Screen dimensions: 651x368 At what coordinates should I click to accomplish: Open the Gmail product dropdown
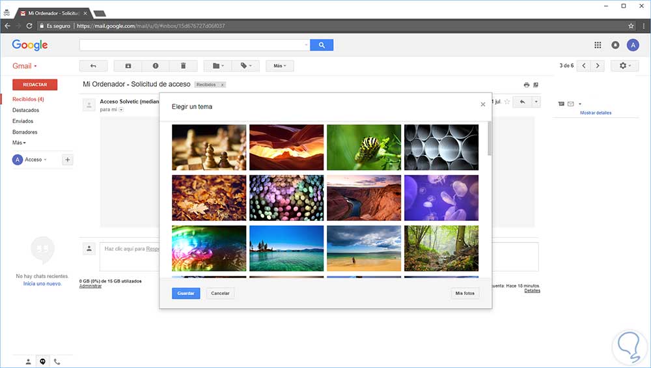[x=25, y=66]
